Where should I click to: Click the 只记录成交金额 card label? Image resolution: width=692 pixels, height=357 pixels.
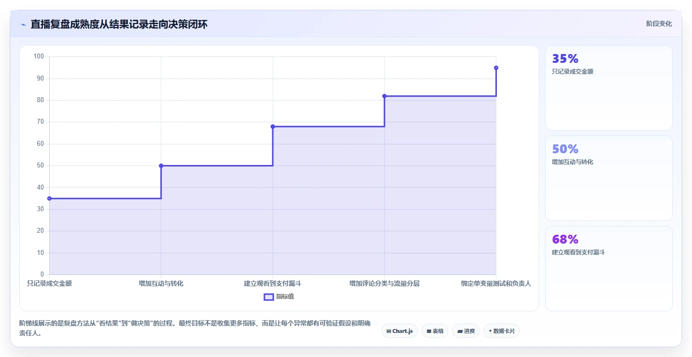click(573, 72)
